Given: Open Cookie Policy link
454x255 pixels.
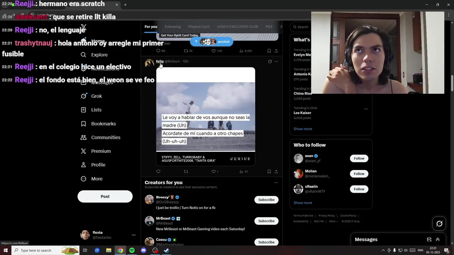Looking at the screenshot, I should point(348,216).
